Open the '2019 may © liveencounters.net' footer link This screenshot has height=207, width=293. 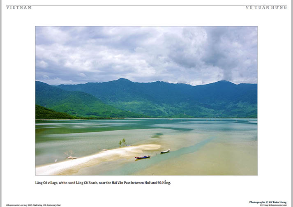tap(273, 205)
